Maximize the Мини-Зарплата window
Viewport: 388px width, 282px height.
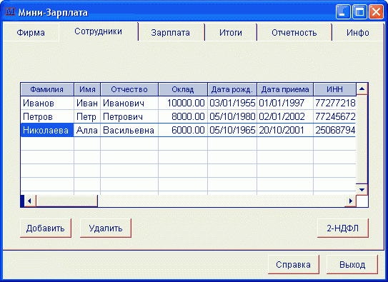point(359,11)
